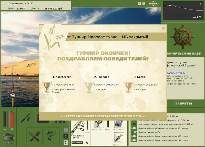
Task: Click the jumping fish icon
Action: coord(52,136)
